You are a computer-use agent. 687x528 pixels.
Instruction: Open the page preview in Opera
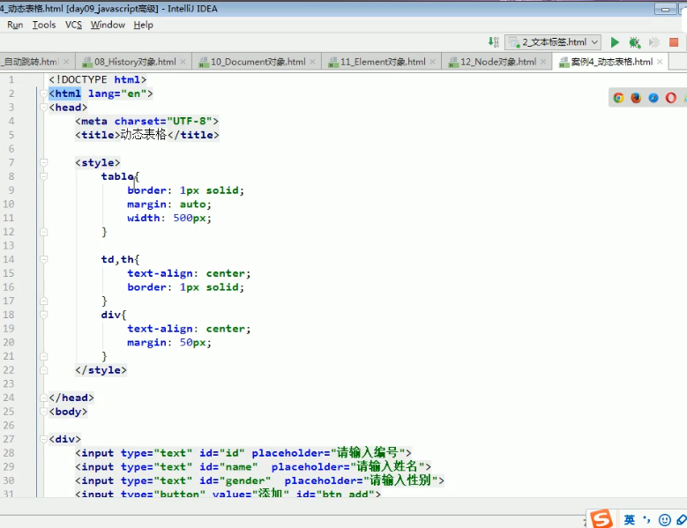coord(671,98)
